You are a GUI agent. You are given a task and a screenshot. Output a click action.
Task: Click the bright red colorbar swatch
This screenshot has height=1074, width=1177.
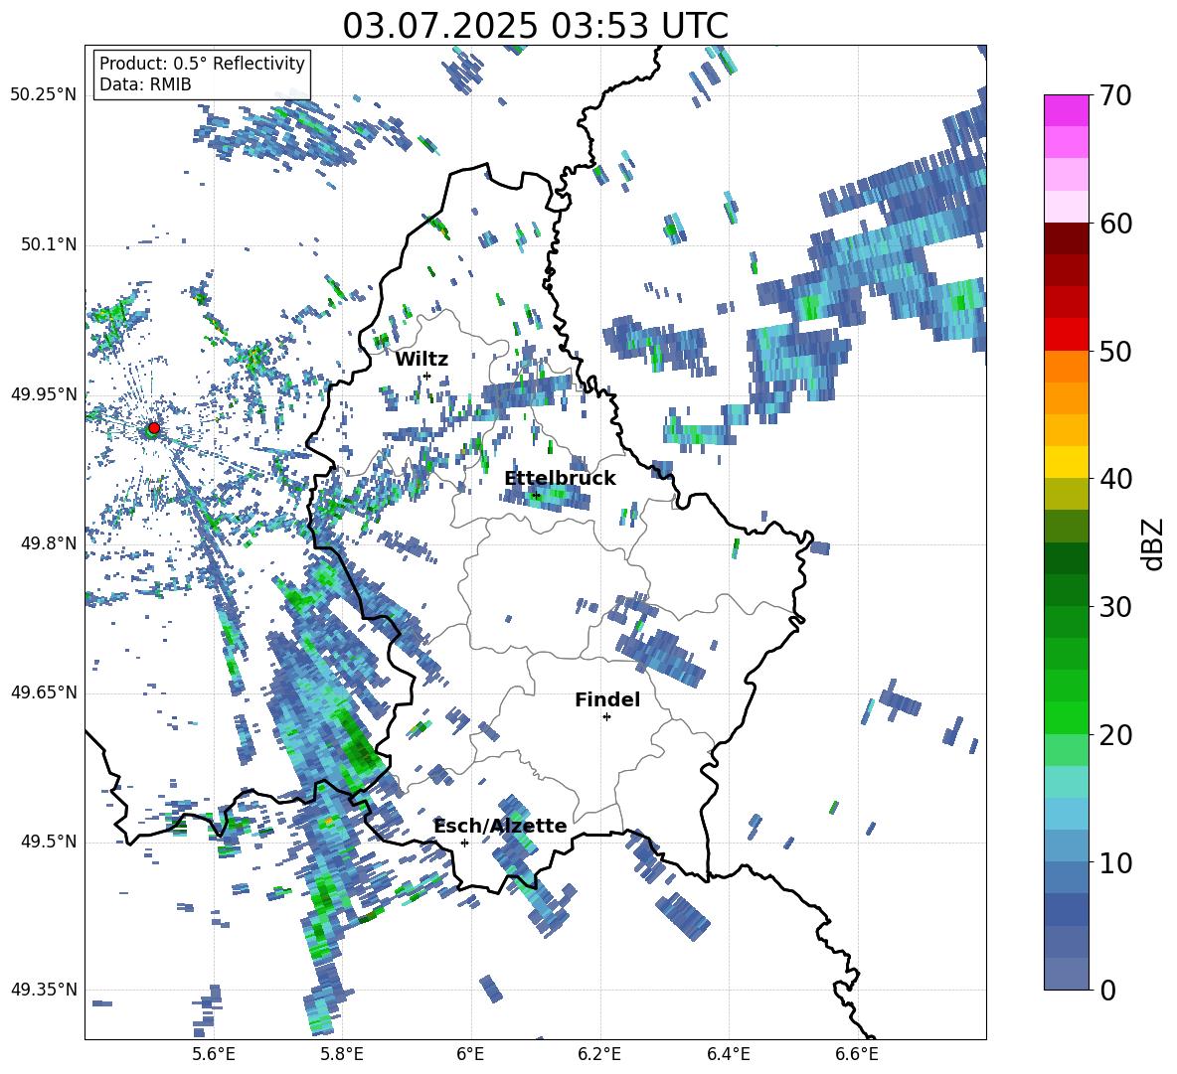(x=1066, y=335)
